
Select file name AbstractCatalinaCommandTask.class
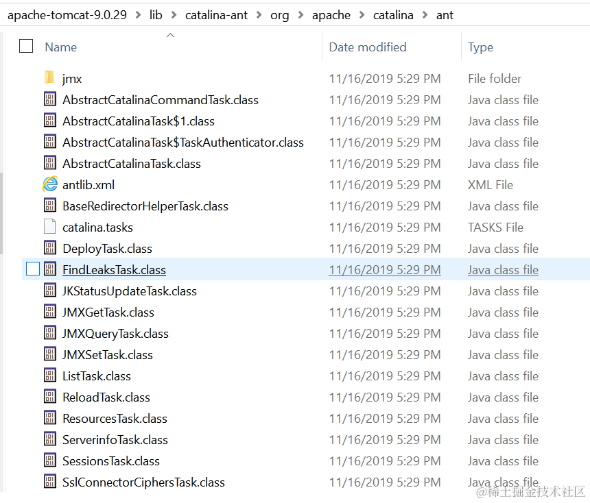click(x=161, y=100)
